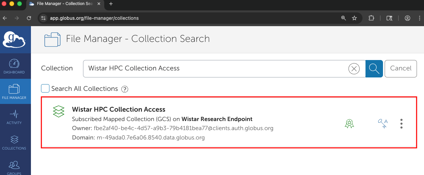Open Chrome three-dot menu
Image resolution: width=424 pixels, height=175 pixels.
(x=419, y=18)
